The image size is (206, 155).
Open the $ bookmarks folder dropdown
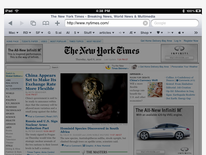click(76, 33)
